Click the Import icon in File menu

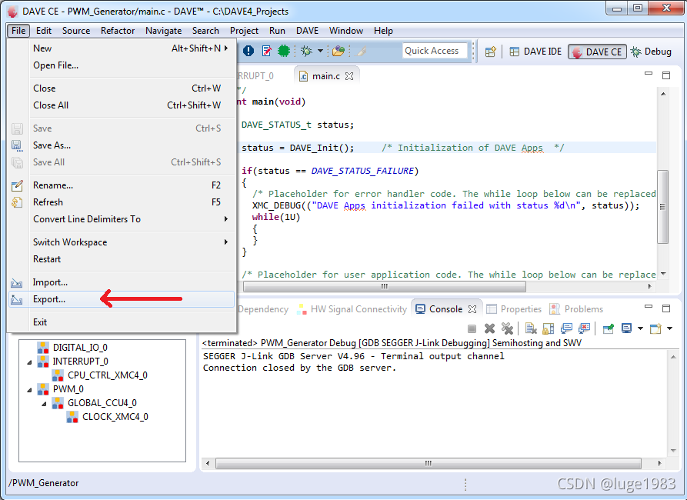[17, 282]
